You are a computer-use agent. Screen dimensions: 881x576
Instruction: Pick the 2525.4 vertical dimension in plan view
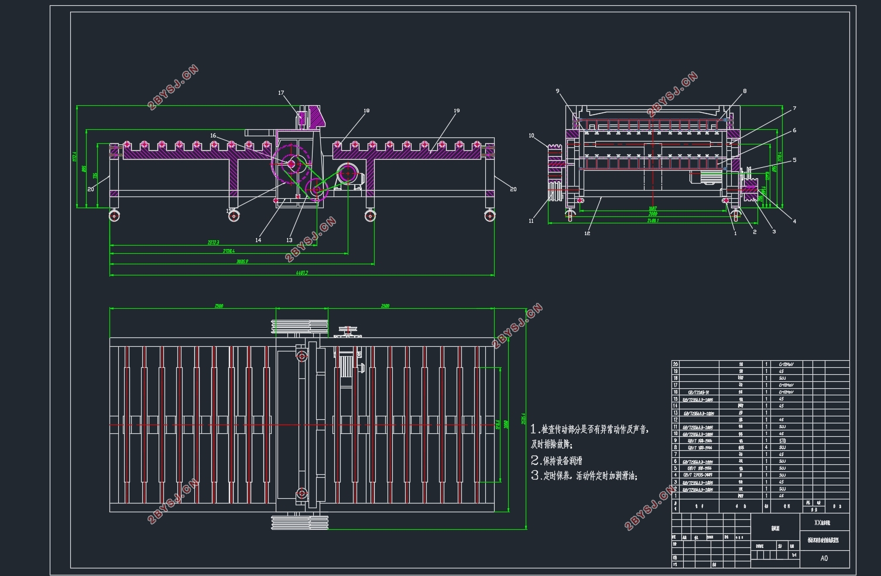coord(523,418)
